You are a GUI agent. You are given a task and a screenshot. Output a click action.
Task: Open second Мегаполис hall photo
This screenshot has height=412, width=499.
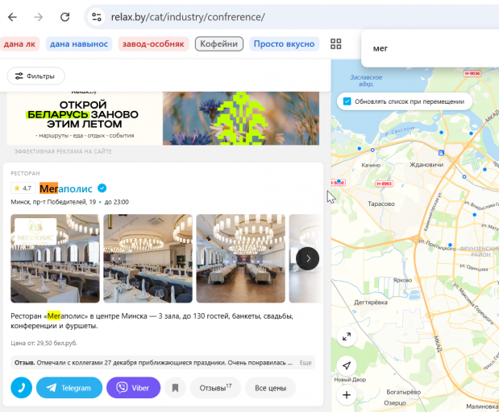pyautogui.click(x=148, y=258)
